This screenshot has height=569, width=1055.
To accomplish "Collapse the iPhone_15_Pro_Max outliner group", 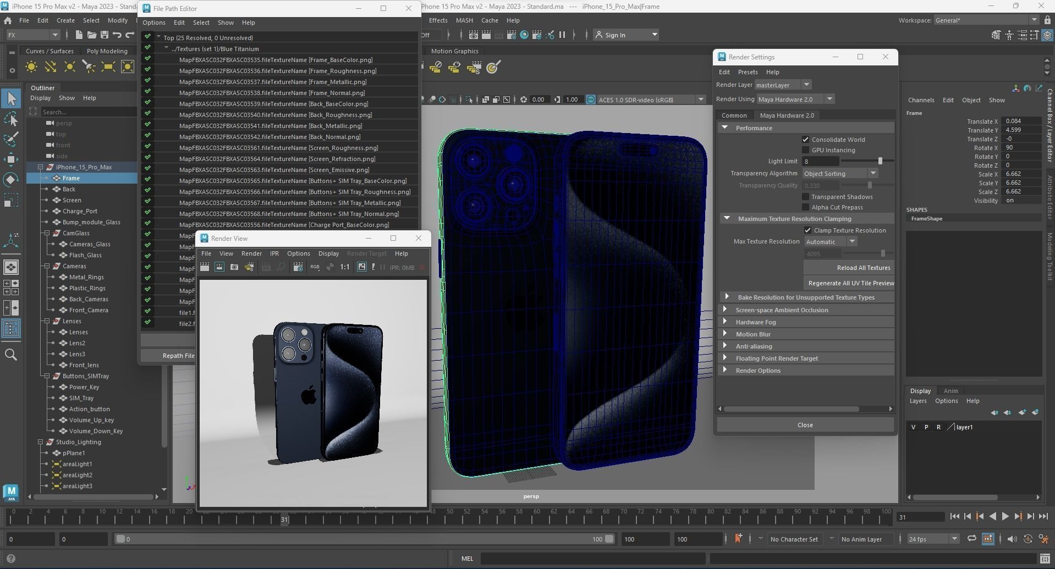I will [40, 167].
